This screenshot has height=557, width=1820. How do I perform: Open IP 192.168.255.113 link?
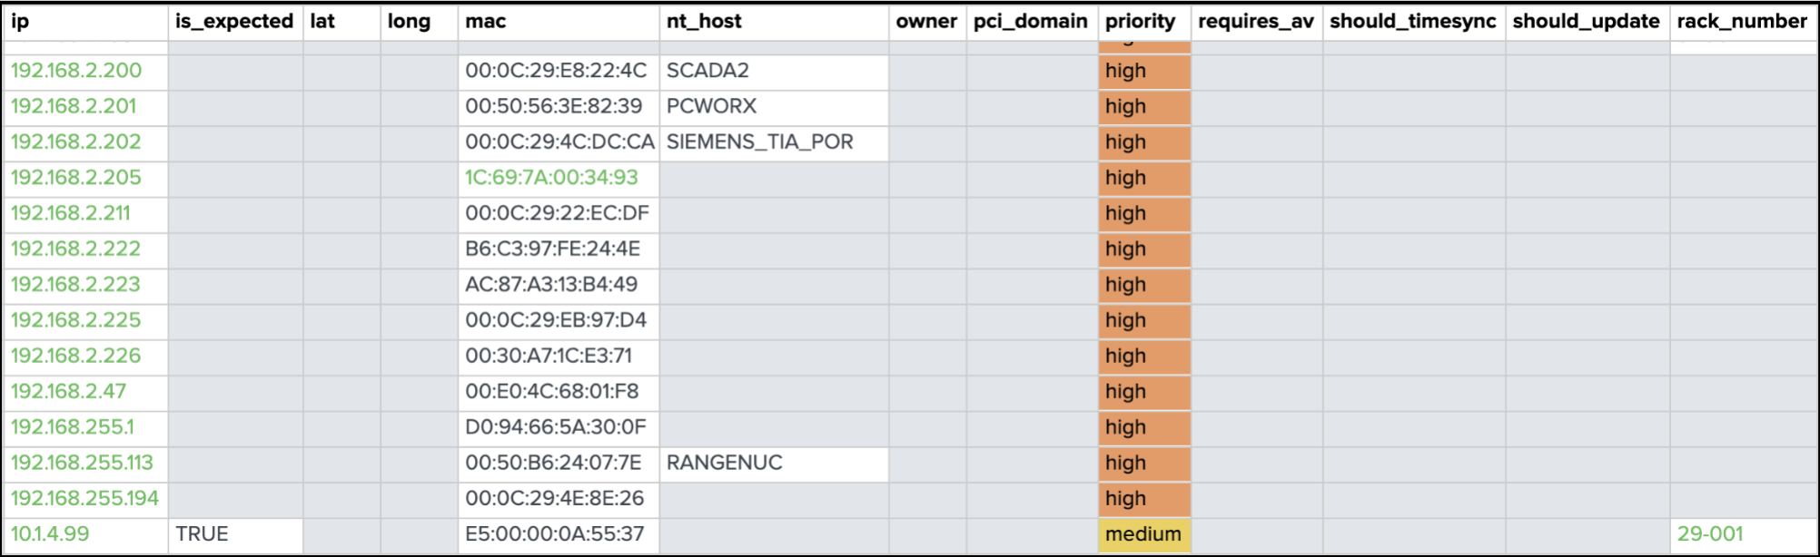(82, 463)
